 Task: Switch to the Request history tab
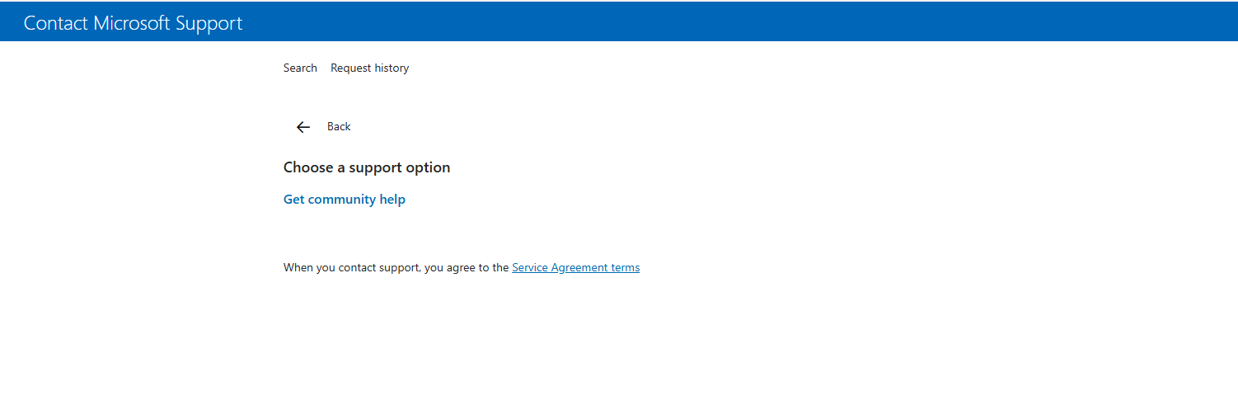pos(369,68)
